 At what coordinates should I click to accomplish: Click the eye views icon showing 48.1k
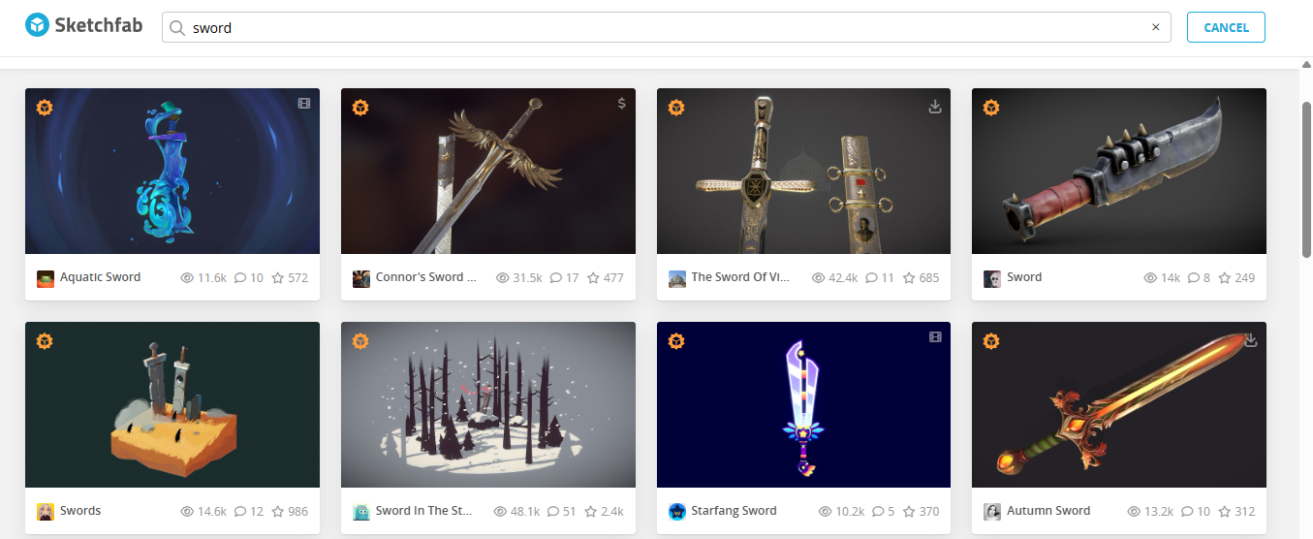pyautogui.click(x=501, y=512)
